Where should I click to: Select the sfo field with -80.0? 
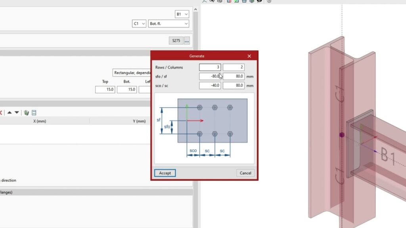(210, 76)
